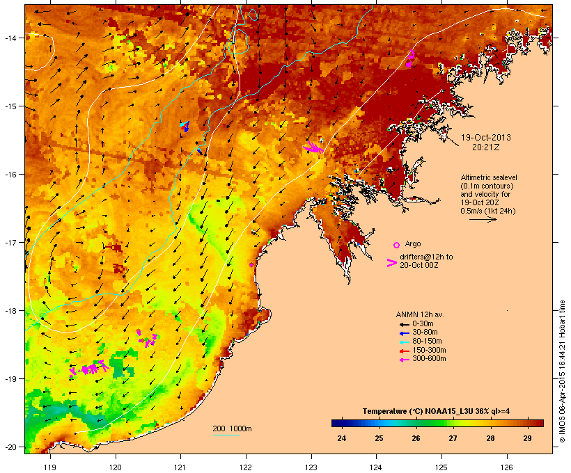
Task: Click the latitude axis label -18
Action: [x=10, y=311]
